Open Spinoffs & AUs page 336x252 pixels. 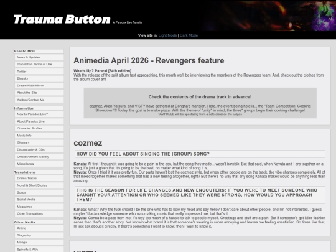pos(39,250)
